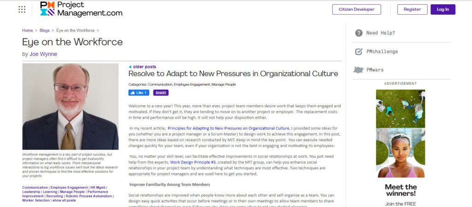Open the Blogs breadcrumb link
The width and height of the screenshot is (472, 207).
(45, 31)
